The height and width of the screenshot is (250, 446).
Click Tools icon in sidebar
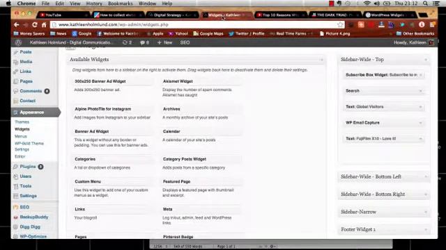[15, 186]
